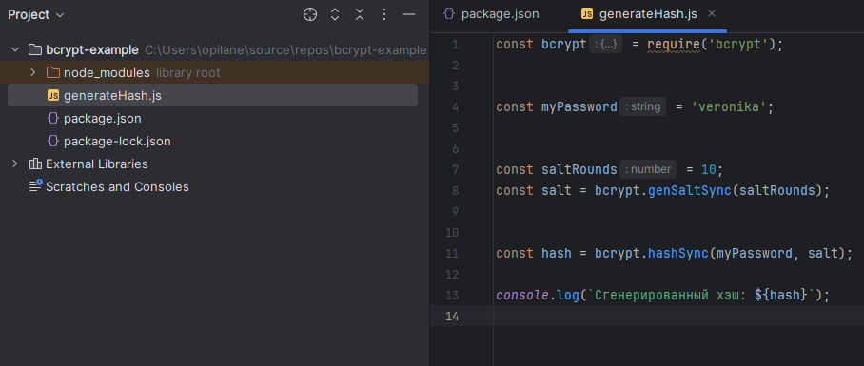Close the generateHash.js tab
The width and height of the screenshot is (864, 366).
click(x=712, y=13)
